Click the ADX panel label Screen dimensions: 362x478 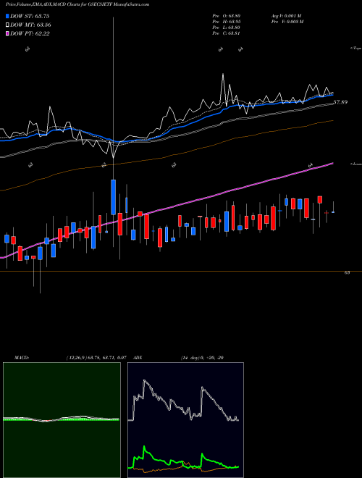(138, 358)
